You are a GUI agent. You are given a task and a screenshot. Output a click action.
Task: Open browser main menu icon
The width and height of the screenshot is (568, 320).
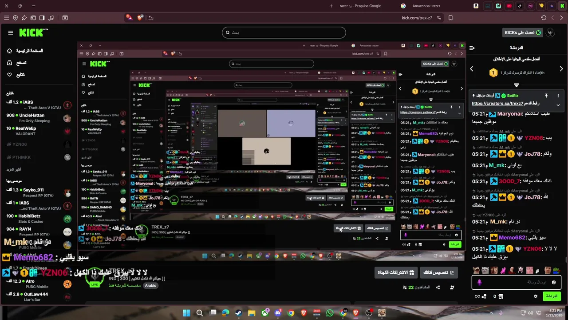[x=6, y=18]
